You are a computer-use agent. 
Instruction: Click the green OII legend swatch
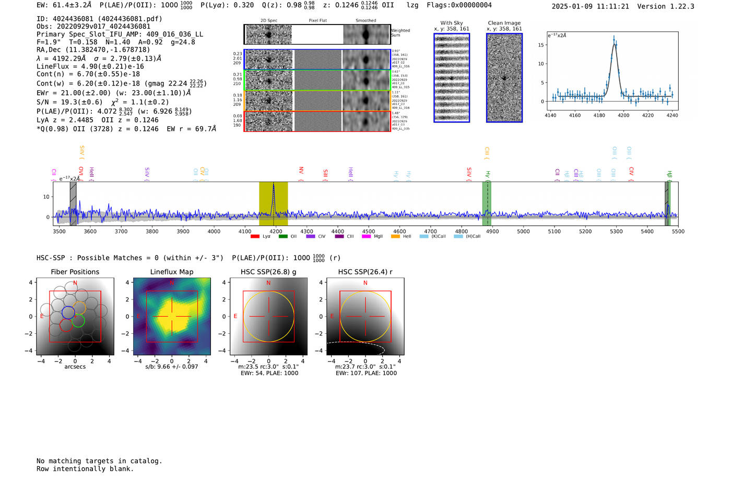[x=283, y=236]
